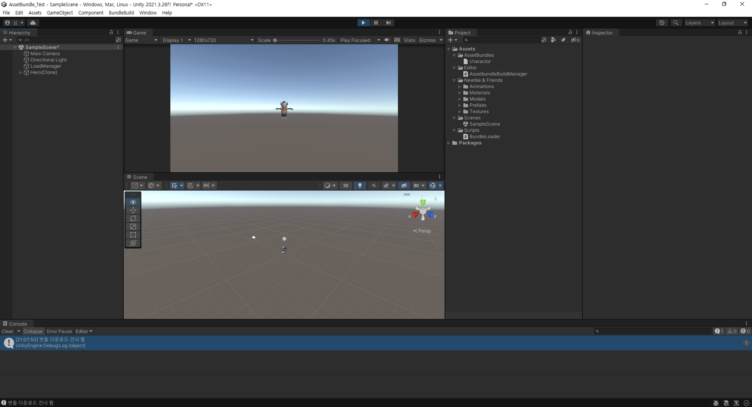Toggle hidden packages visibility in Project
This screenshot has width=752, height=407.
pos(575,40)
